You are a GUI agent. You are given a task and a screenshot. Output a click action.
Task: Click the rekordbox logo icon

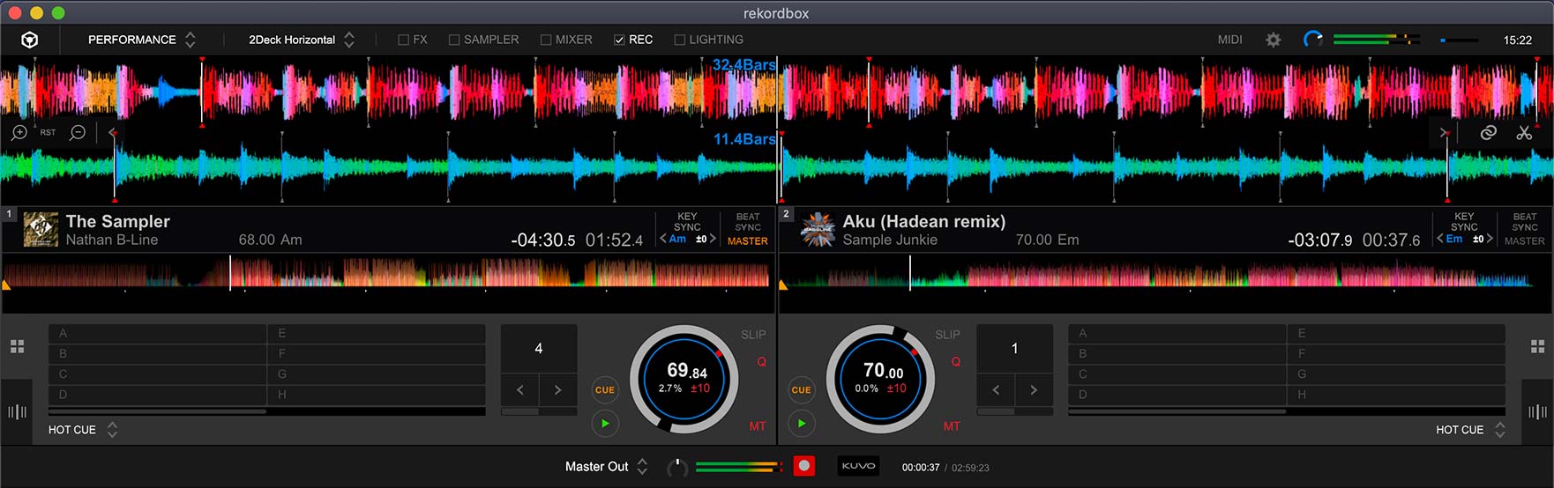[x=29, y=40]
